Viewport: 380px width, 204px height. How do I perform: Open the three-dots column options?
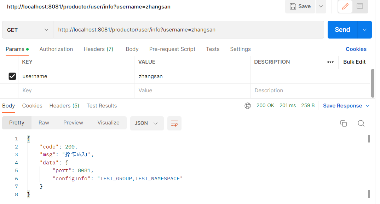coord(330,62)
